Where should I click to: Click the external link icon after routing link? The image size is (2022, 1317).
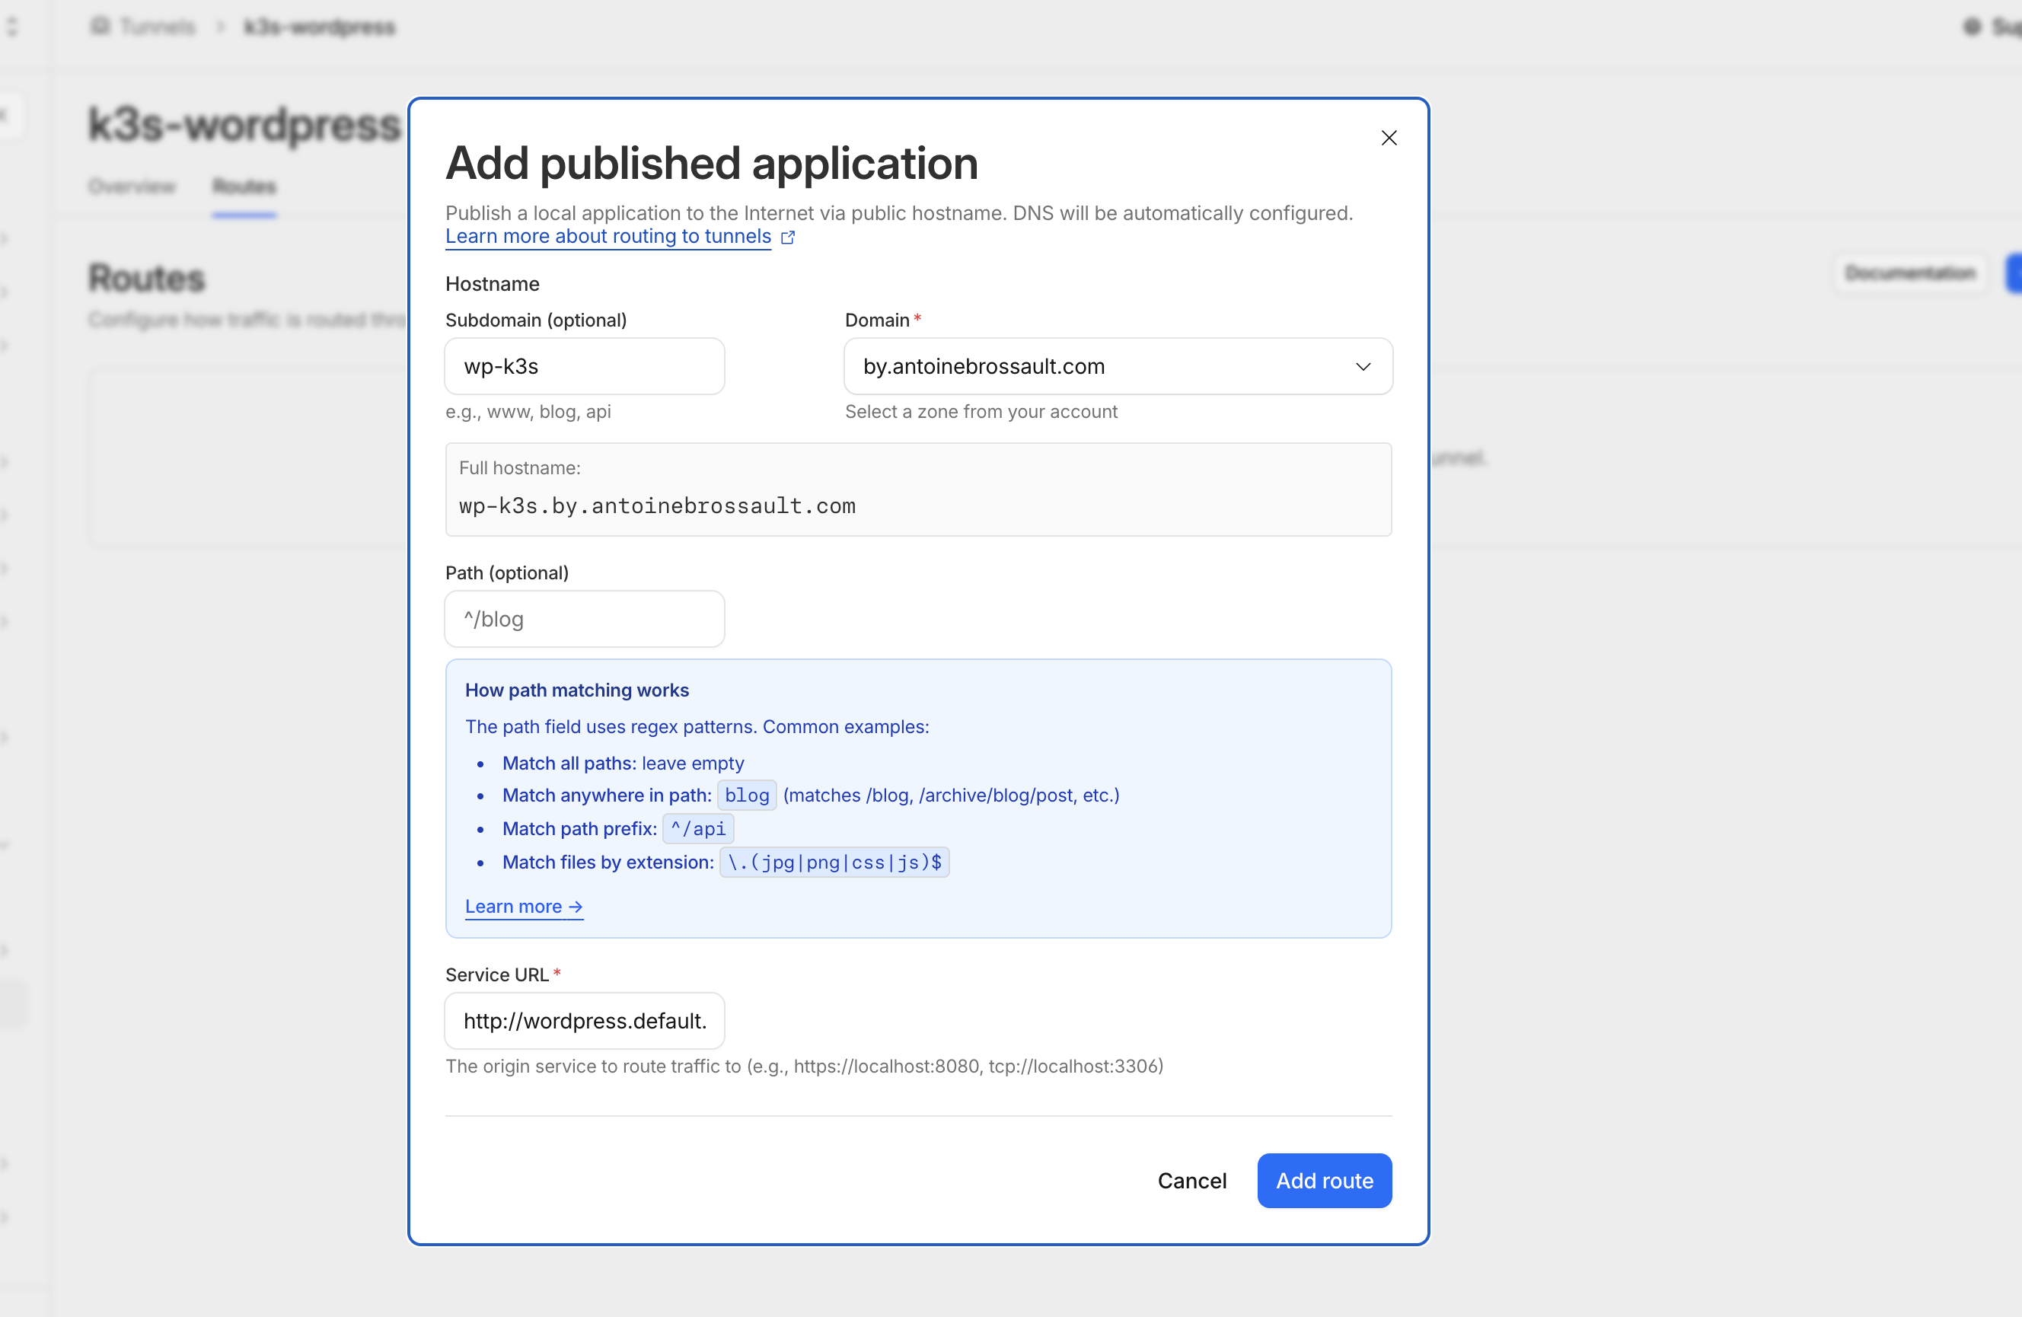[x=788, y=237]
